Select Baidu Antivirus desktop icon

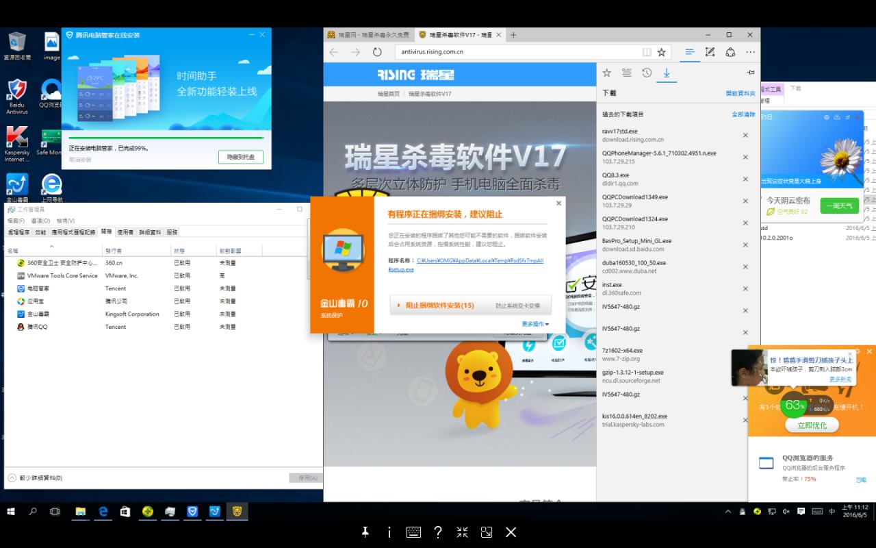(x=17, y=97)
